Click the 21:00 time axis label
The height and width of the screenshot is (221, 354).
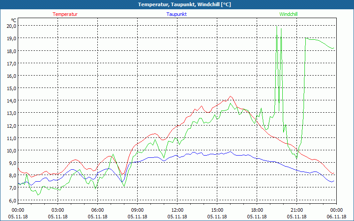coord(296,210)
